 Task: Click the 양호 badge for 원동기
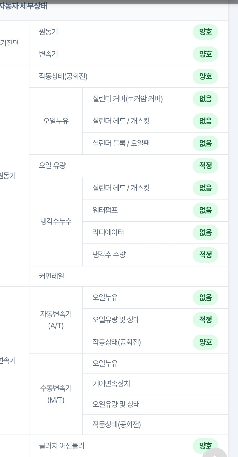pyautogui.click(x=205, y=32)
